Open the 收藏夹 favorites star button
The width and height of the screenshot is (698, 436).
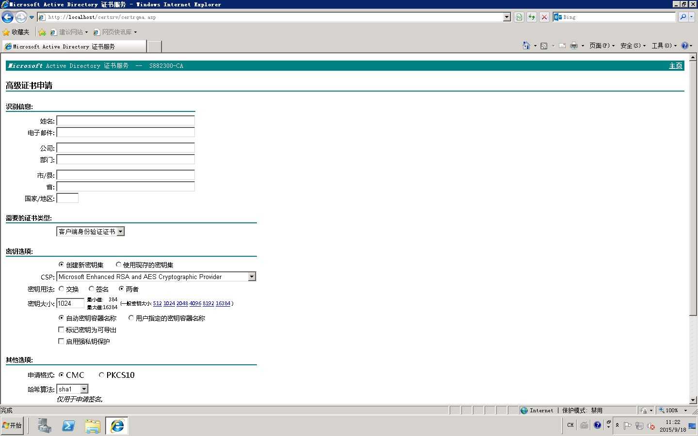(16, 32)
